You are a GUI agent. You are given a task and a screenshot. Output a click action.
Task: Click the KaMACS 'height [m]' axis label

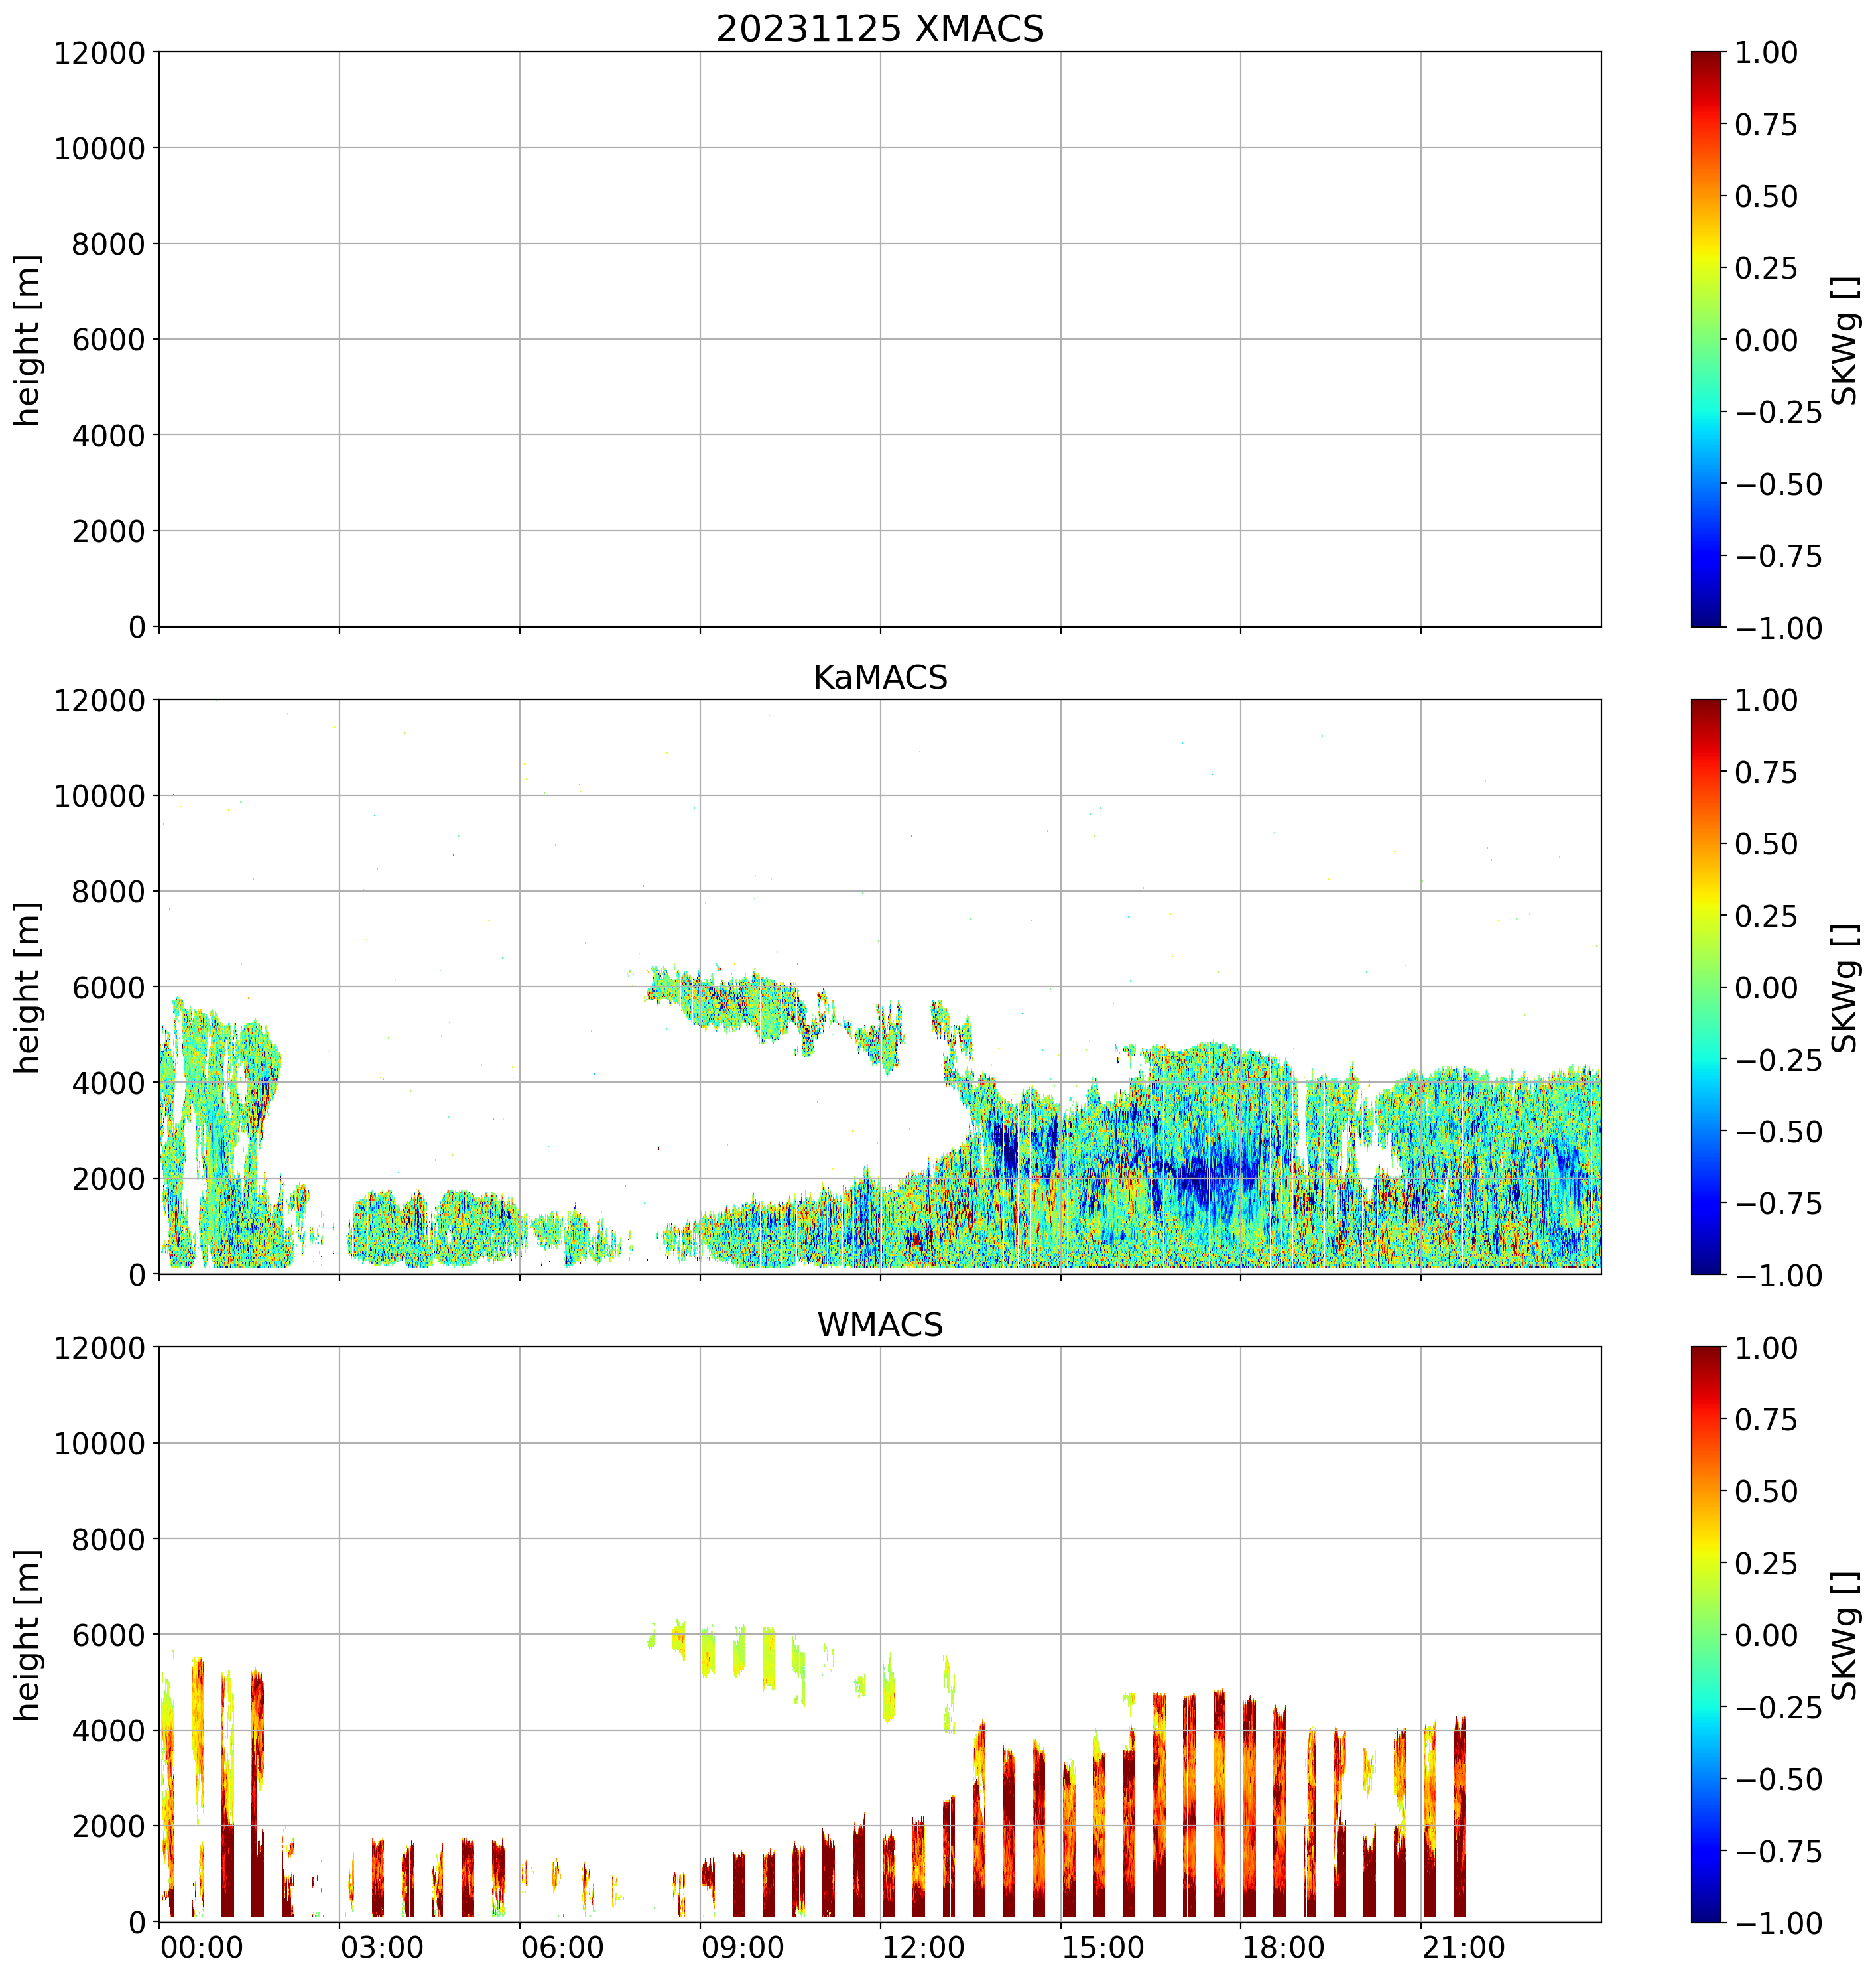pyautogui.click(x=27, y=987)
